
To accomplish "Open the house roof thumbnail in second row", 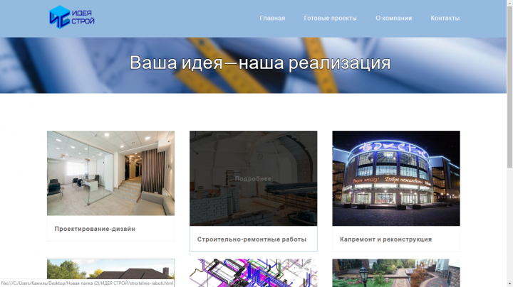I will [110, 273].
